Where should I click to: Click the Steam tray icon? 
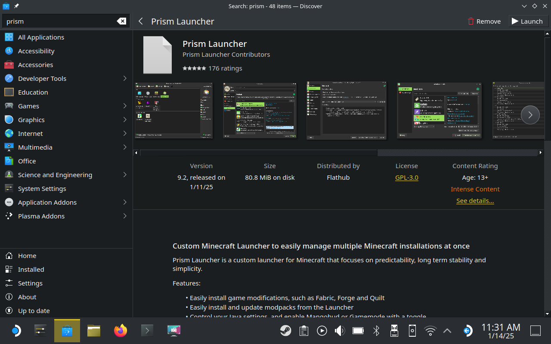tap(285, 331)
